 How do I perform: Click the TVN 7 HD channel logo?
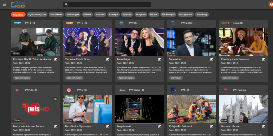(70, 90)
